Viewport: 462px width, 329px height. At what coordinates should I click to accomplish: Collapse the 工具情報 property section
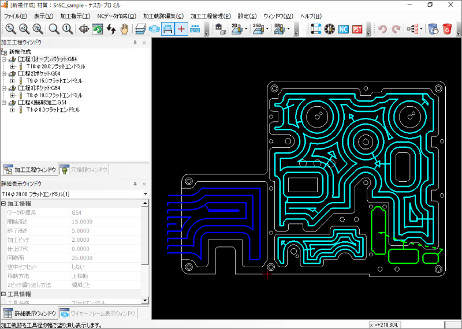pyautogui.click(x=3, y=294)
